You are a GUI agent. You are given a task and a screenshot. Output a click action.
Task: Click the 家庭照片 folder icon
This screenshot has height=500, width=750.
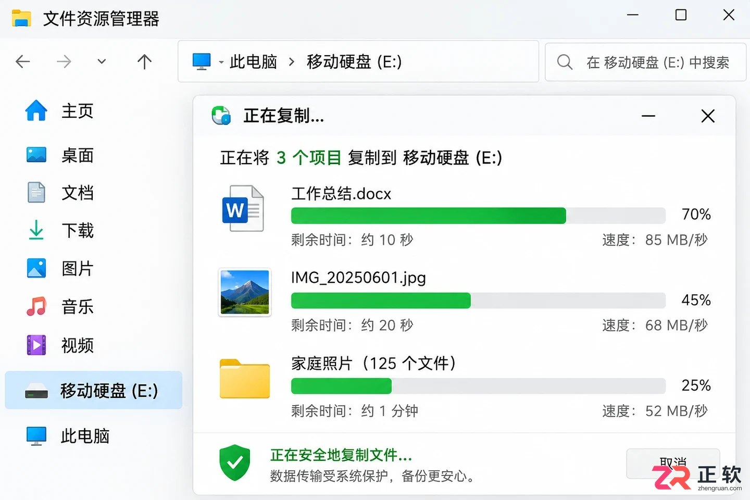(x=245, y=379)
